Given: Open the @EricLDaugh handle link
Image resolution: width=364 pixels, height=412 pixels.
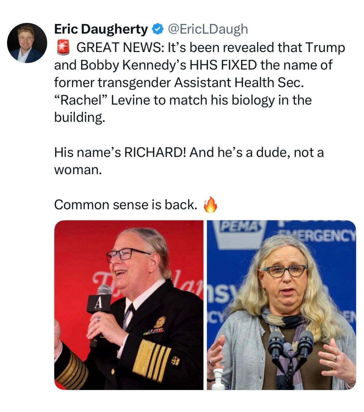Looking at the screenshot, I should click(x=208, y=29).
